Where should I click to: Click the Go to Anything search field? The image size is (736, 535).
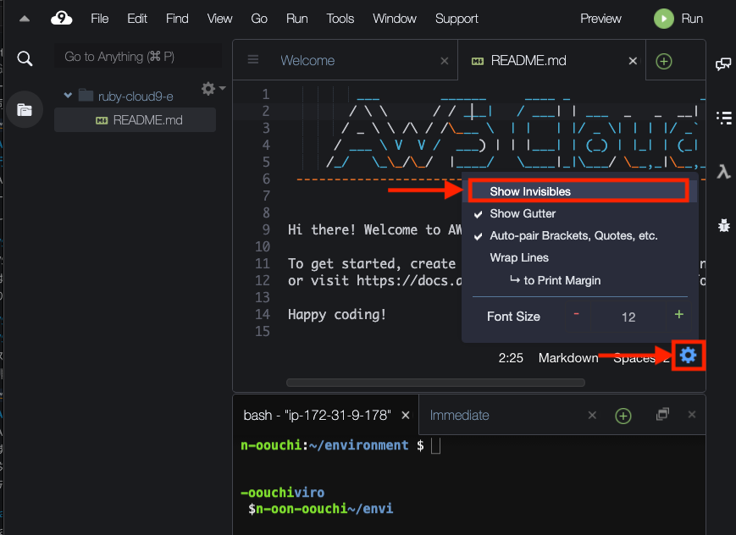pos(138,57)
